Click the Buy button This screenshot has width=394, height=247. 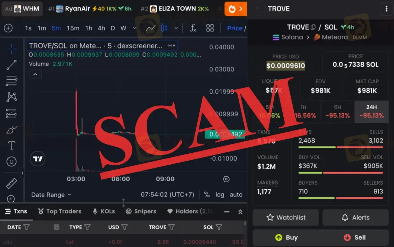[x=286, y=237]
